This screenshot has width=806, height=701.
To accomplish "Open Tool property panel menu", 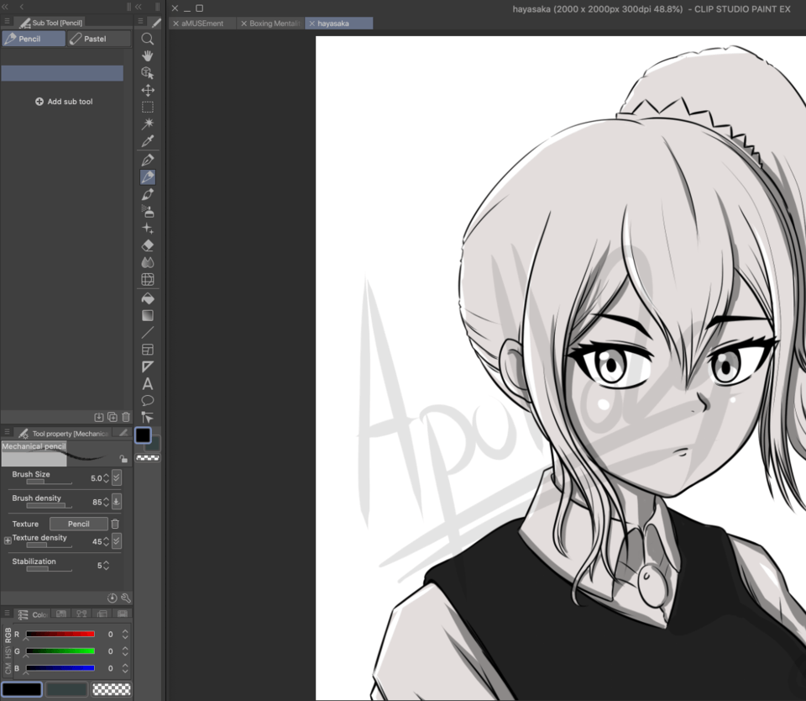I will click(x=8, y=432).
